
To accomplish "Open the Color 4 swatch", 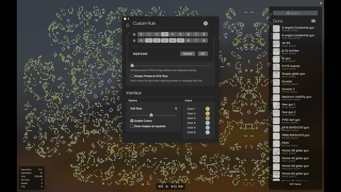I will pyautogui.click(x=207, y=123).
